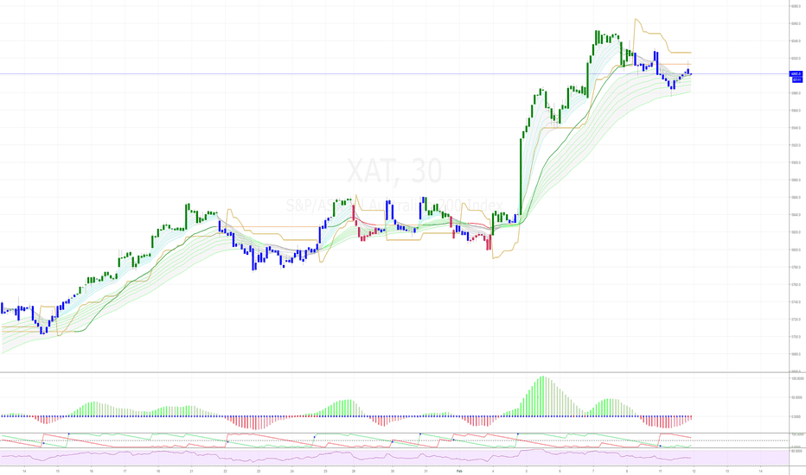Click the blue current price label on price axis
The height and width of the screenshot is (475, 806).
click(796, 74)
